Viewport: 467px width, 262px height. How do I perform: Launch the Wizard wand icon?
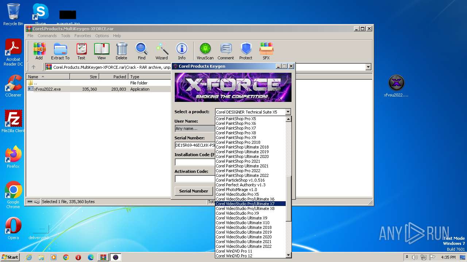pos(162,51)
